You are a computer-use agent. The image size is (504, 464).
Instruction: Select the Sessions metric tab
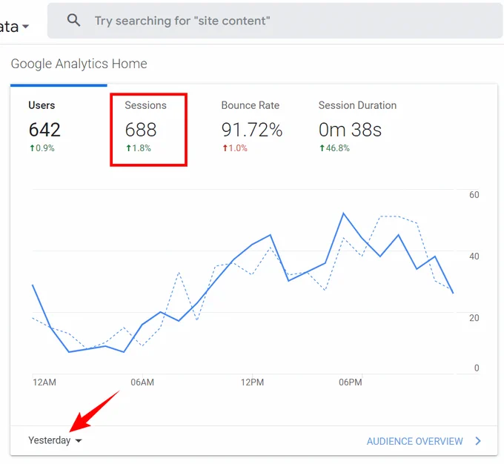148,129
